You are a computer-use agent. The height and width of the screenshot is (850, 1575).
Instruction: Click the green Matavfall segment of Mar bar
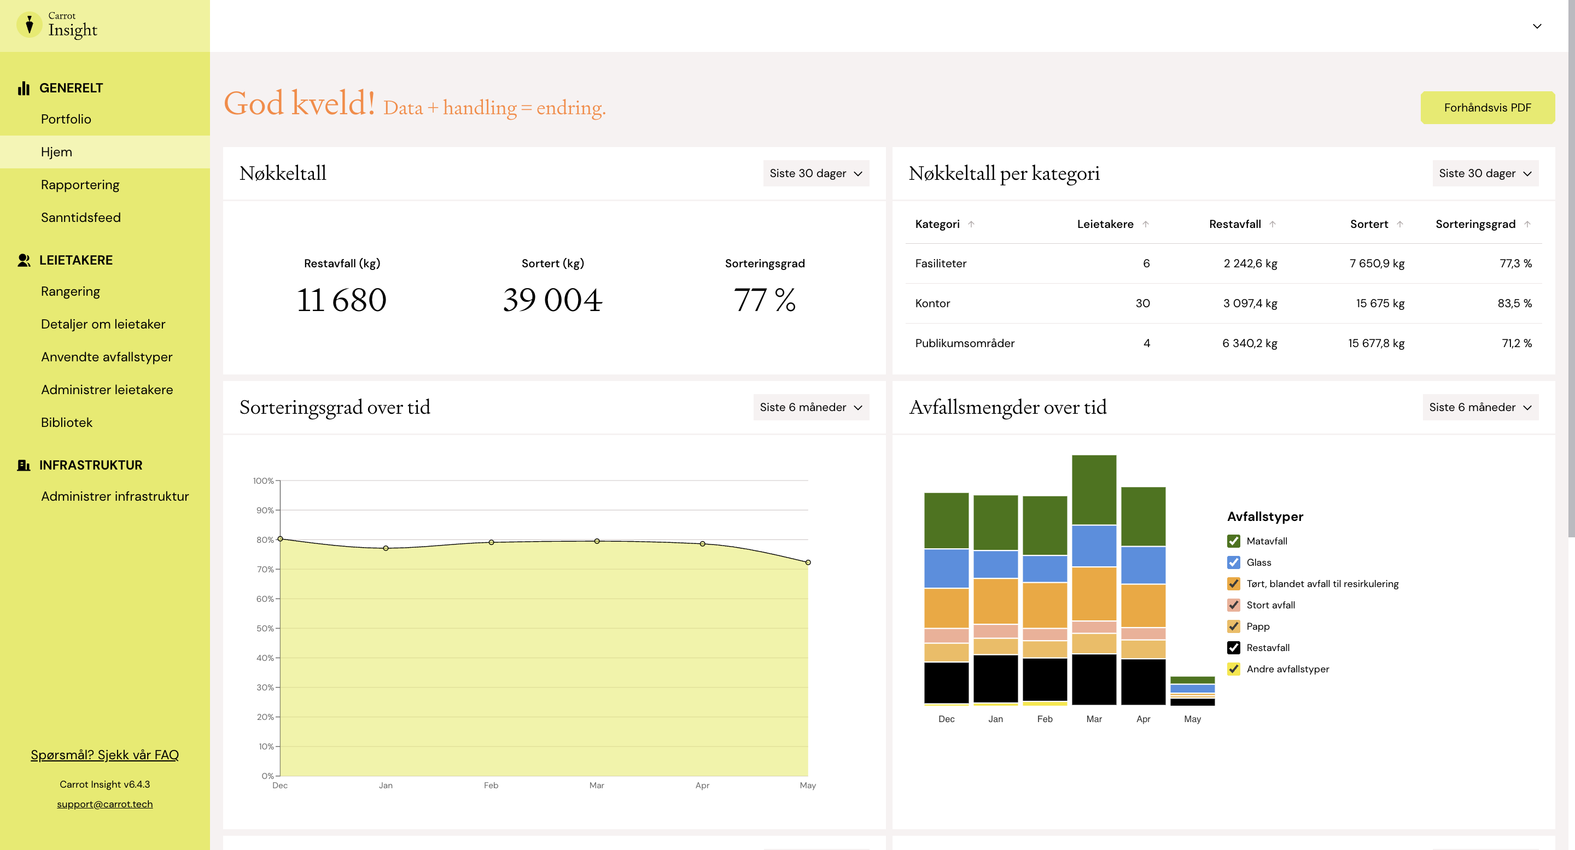pyautogui.click(x=1094, y=489)
